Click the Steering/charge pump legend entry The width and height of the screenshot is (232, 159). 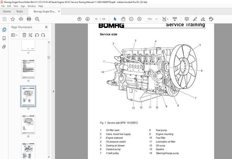pyautogui.click(x=167, y=153)
